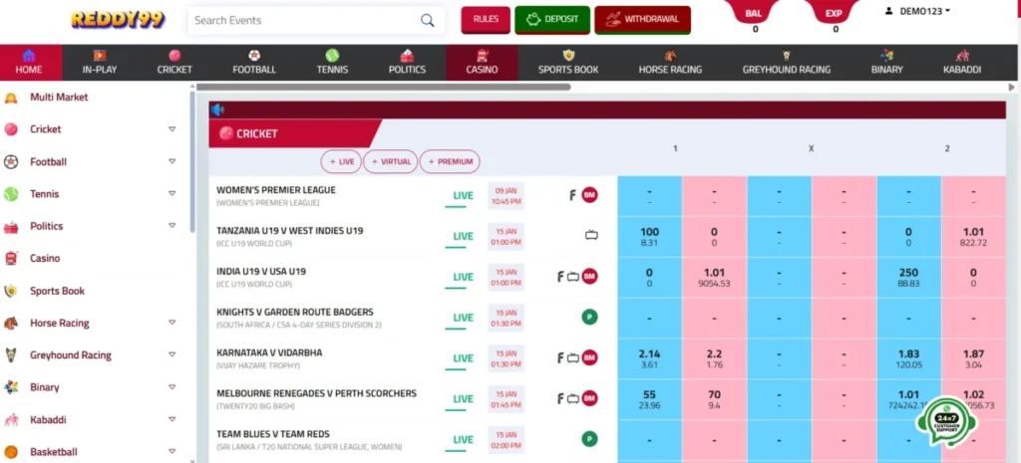Image resolution: width=1021 pixels, height=463 pixels.
Task: Toggle the Premium filter chip
Action: [x=450, y=161]
